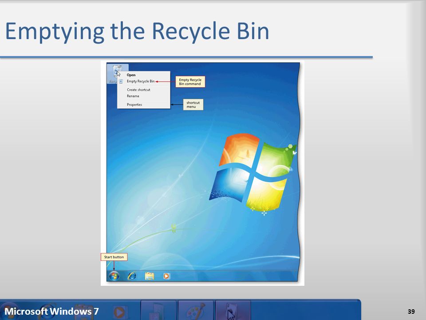This screenshot has width=426, height=320.
Task: Click slide number 39
Action: coord(411,312)
